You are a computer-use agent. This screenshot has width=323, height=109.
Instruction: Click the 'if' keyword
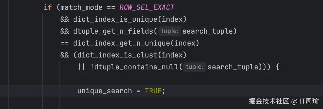tap(48, 7)
